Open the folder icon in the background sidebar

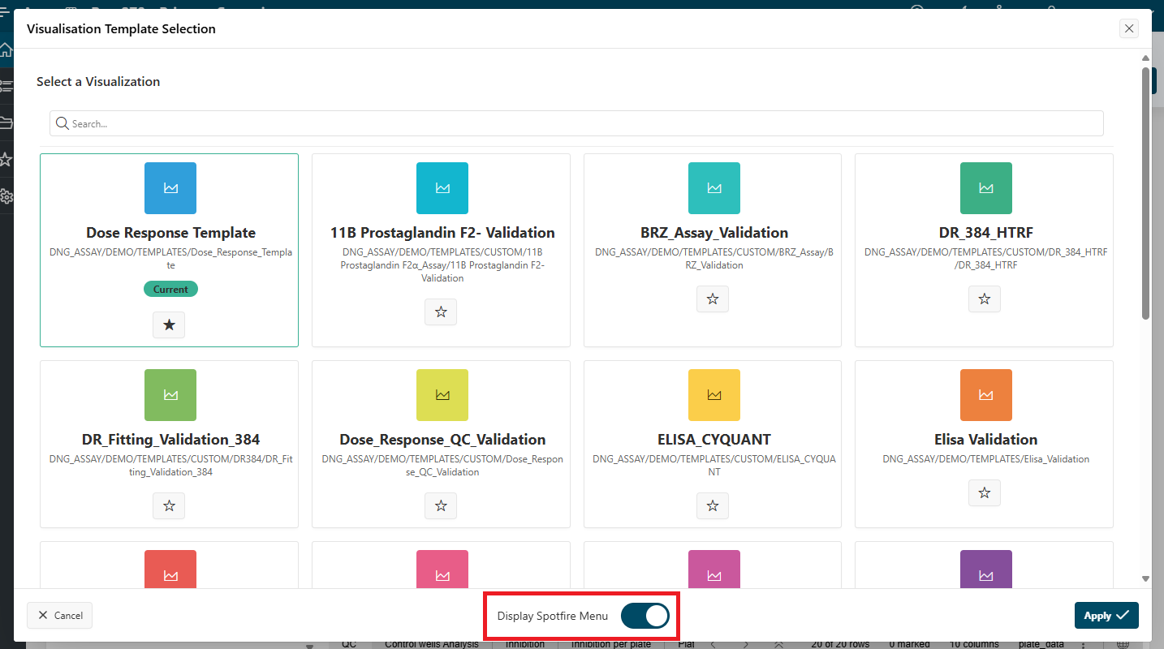click(6, 122)
